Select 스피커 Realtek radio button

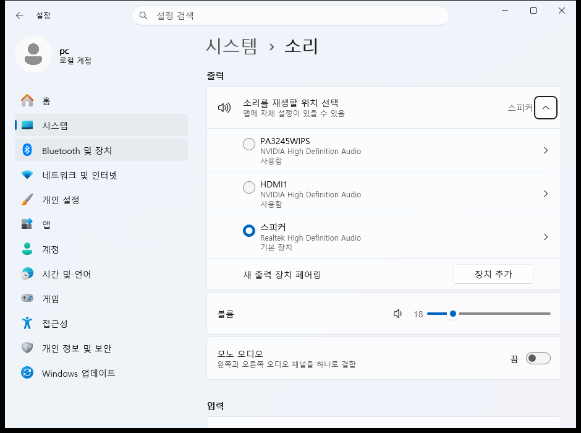[249, 231]
